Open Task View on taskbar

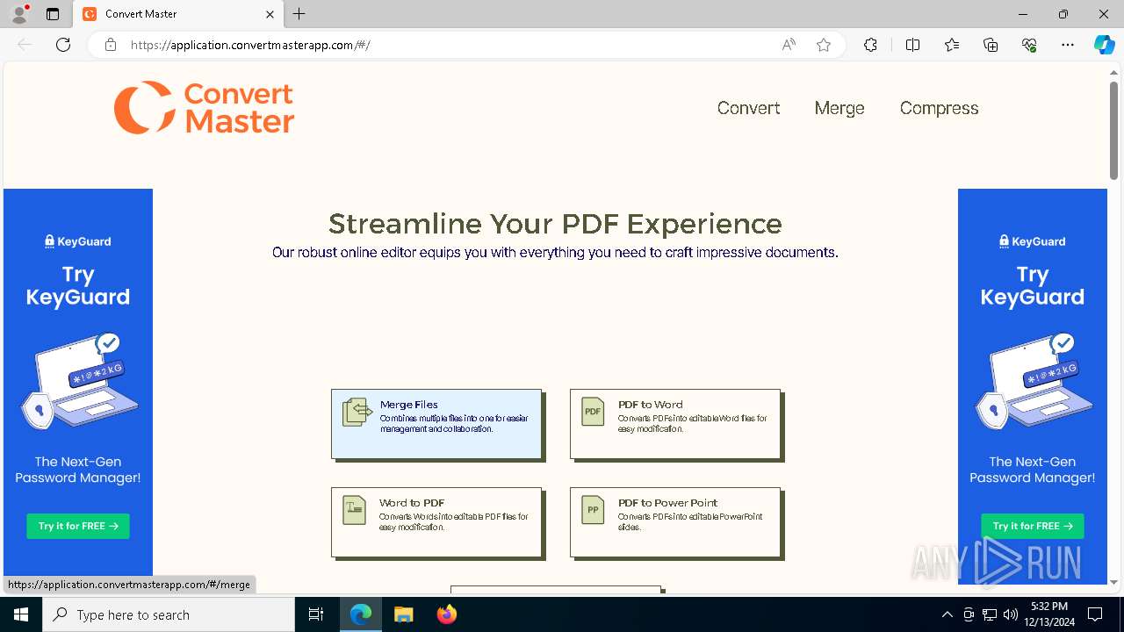click(x=316, y=614)
